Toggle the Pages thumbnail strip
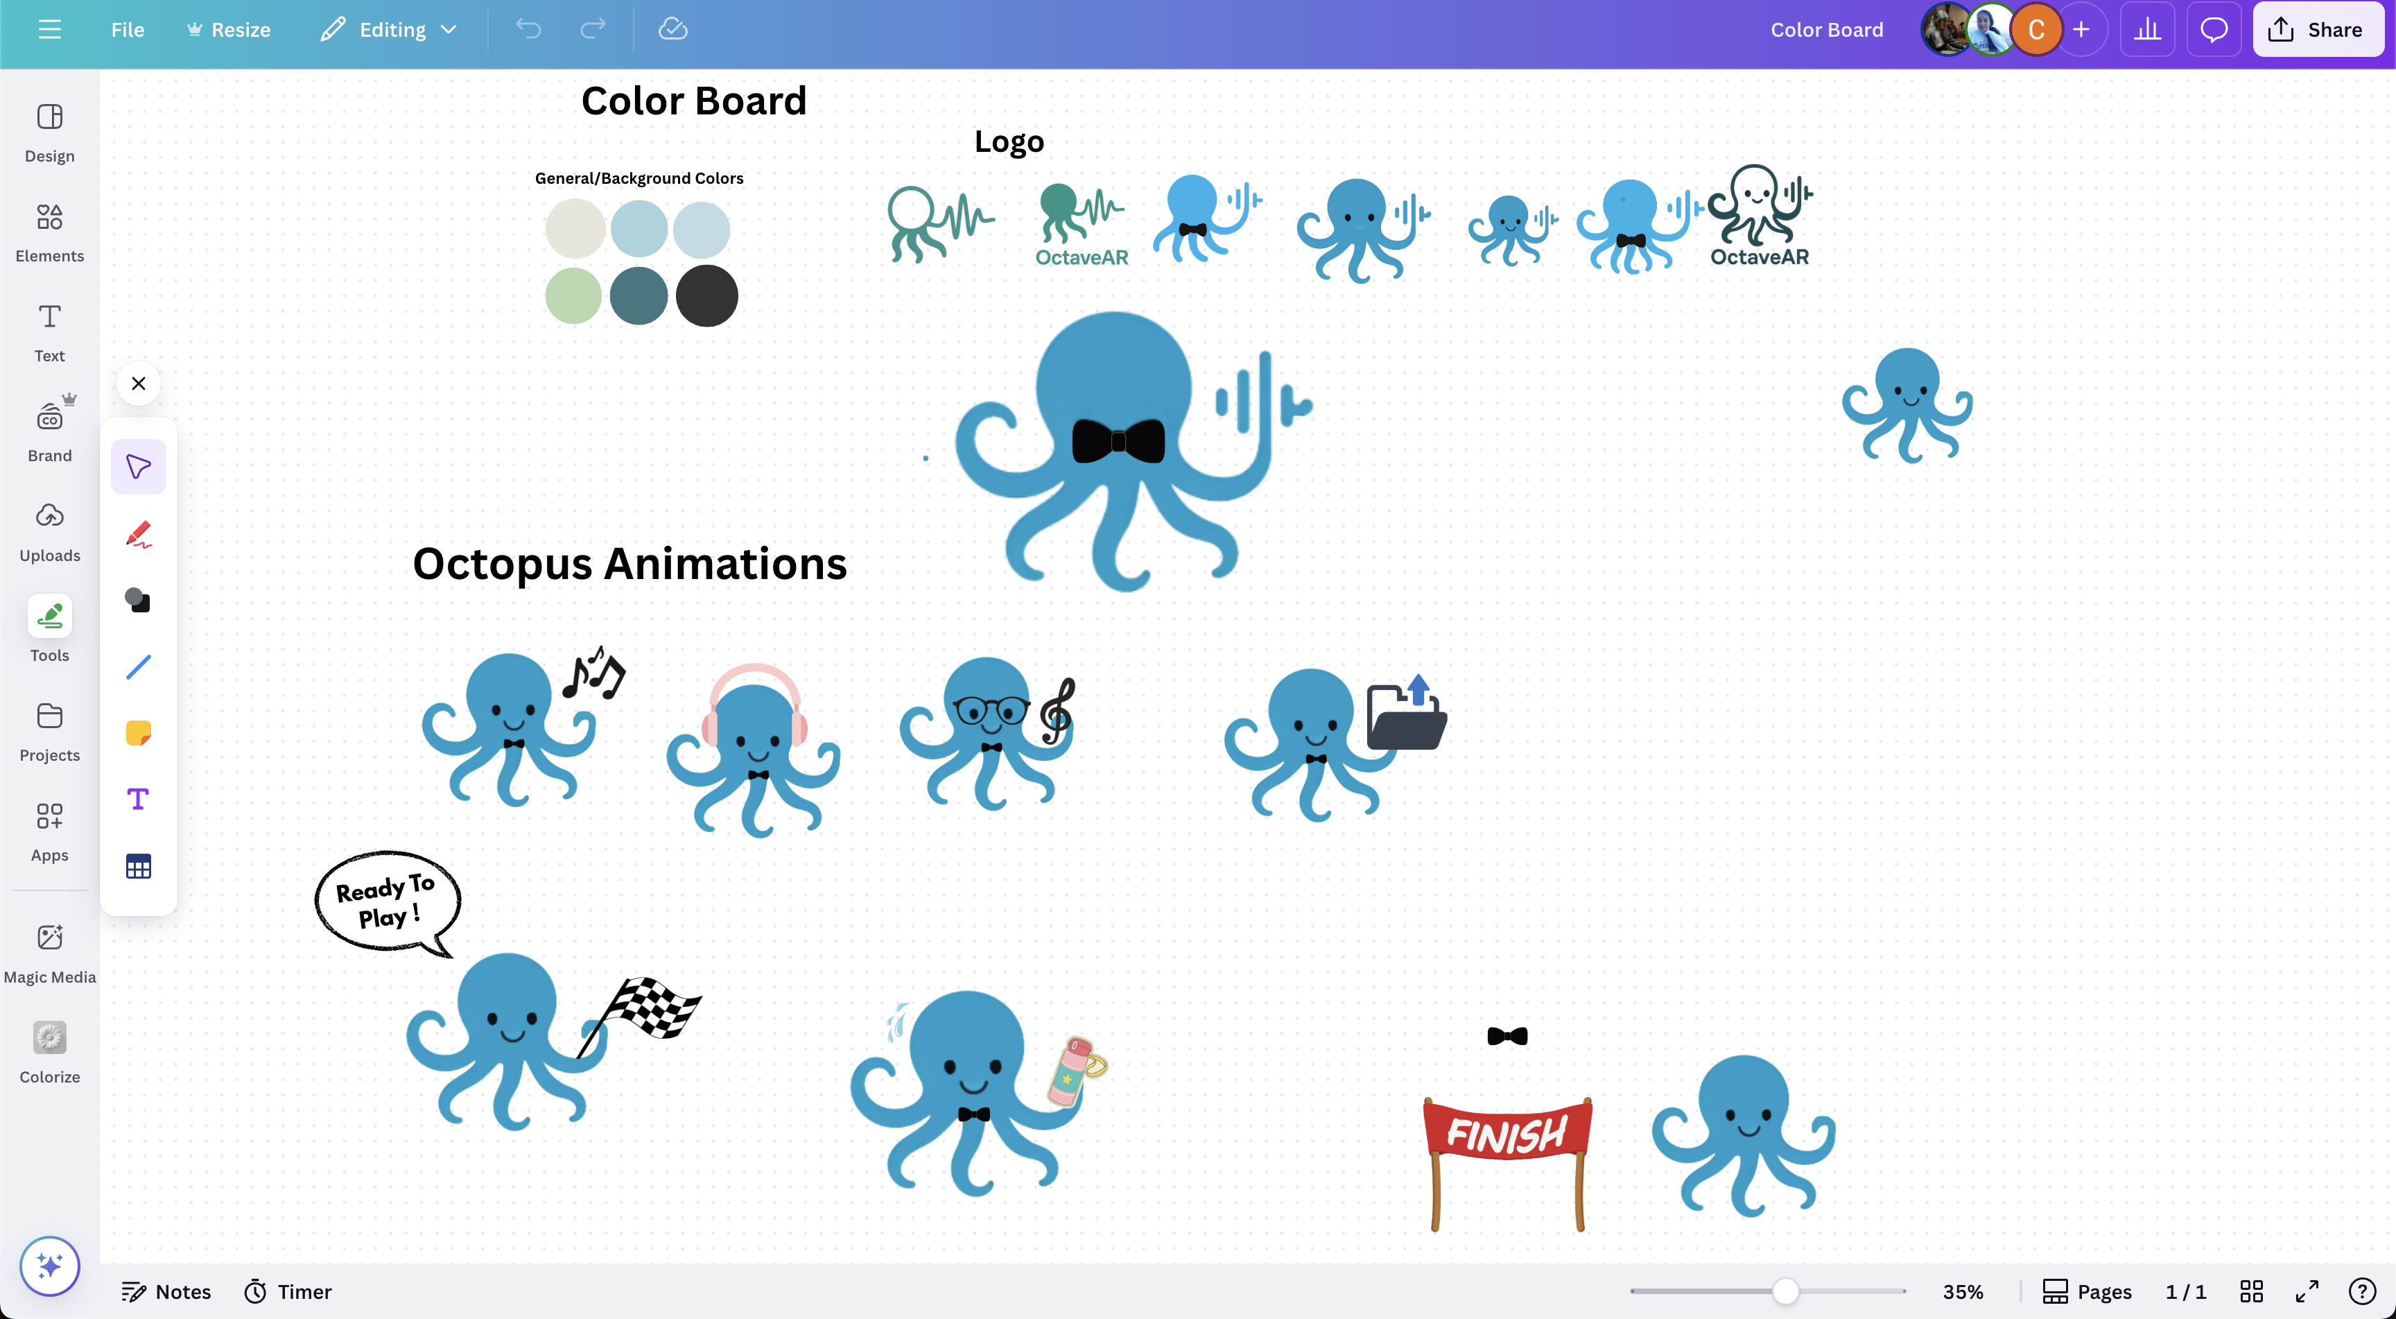 tap(2087, 1291)
